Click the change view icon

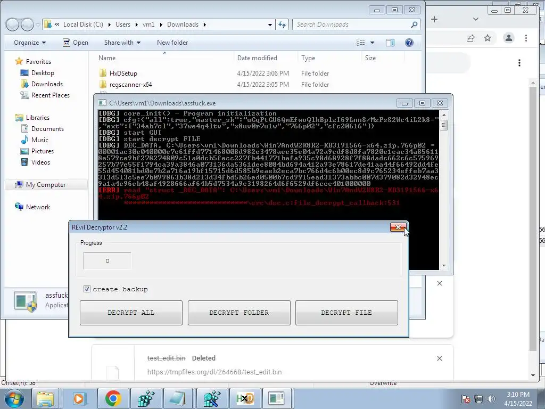(361, 43)
